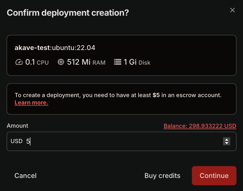Click the akave-test deployment name

pyautogui.click(x=32, y=48)
